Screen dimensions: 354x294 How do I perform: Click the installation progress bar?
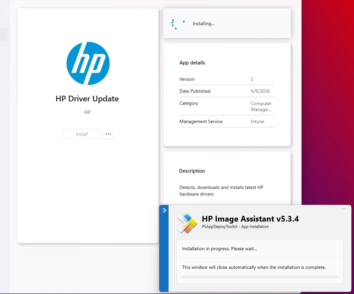point(260,277)
